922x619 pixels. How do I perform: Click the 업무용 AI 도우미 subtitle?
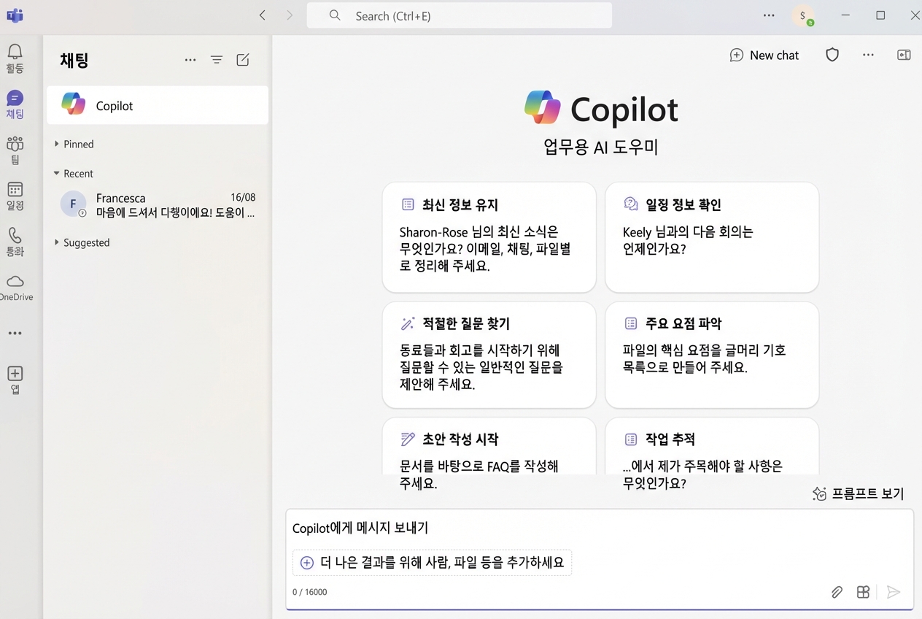[x=601, y=147]
